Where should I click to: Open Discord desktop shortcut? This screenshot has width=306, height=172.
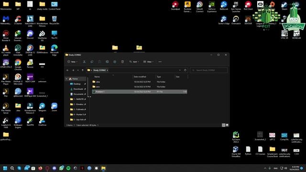tap(30, 35)
